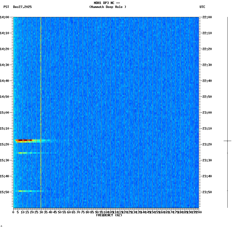Select the FREQUENCY (HZ) axis label
This screenshot has width=239, height=229.
coord(109,215)
